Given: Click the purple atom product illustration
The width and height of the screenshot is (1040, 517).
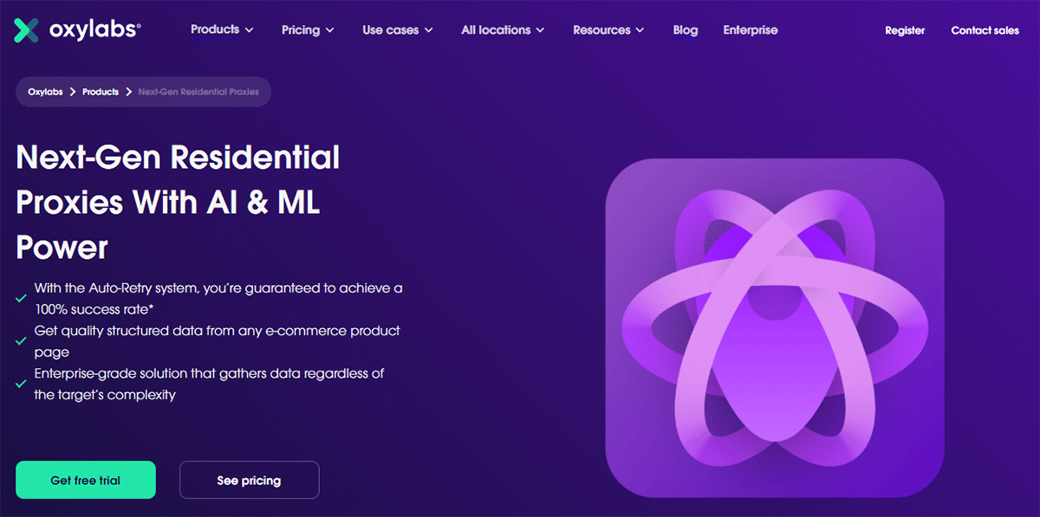Looking at the screenshot, I should pyautogui.click(x=773, y=328).
